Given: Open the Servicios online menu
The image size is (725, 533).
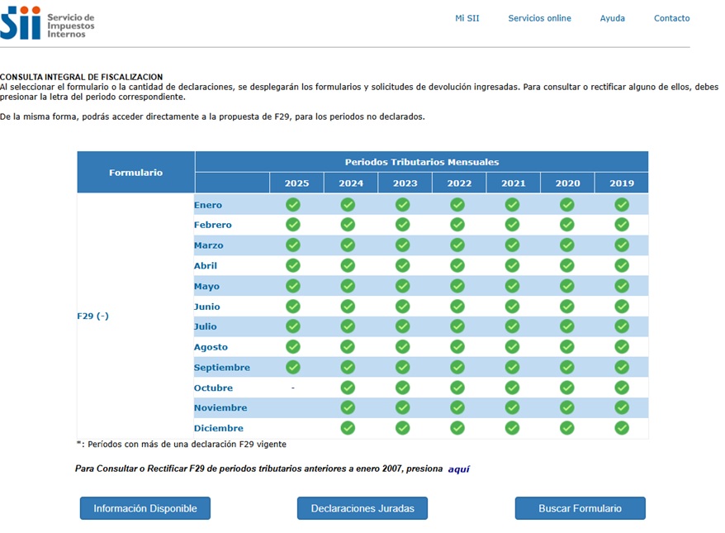Looking at the screenshot, I should [x=539, y=18].
